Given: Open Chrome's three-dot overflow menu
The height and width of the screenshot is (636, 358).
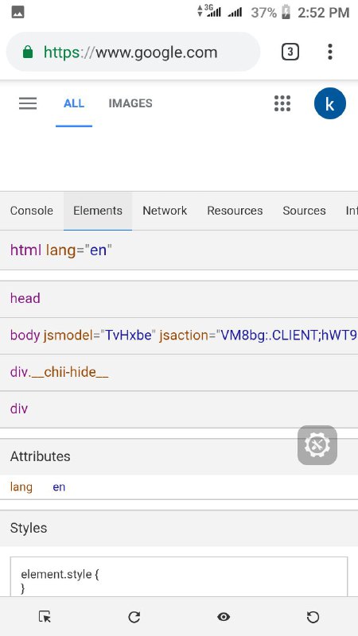Looking at the screenshot, I should point(330,52).
